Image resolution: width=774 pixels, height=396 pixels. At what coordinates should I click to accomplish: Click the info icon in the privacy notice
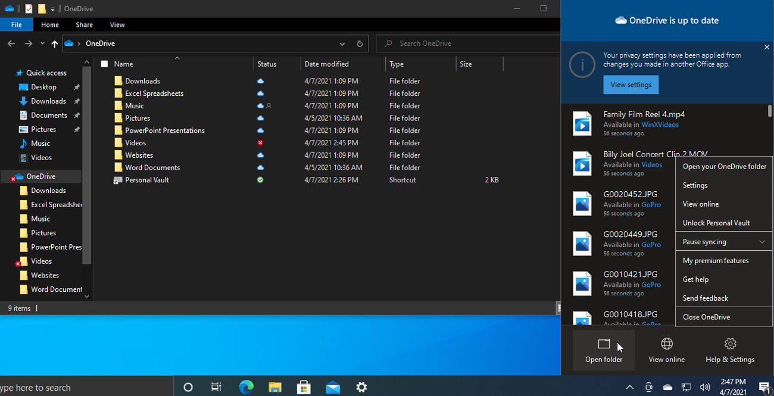pos(582,65)
